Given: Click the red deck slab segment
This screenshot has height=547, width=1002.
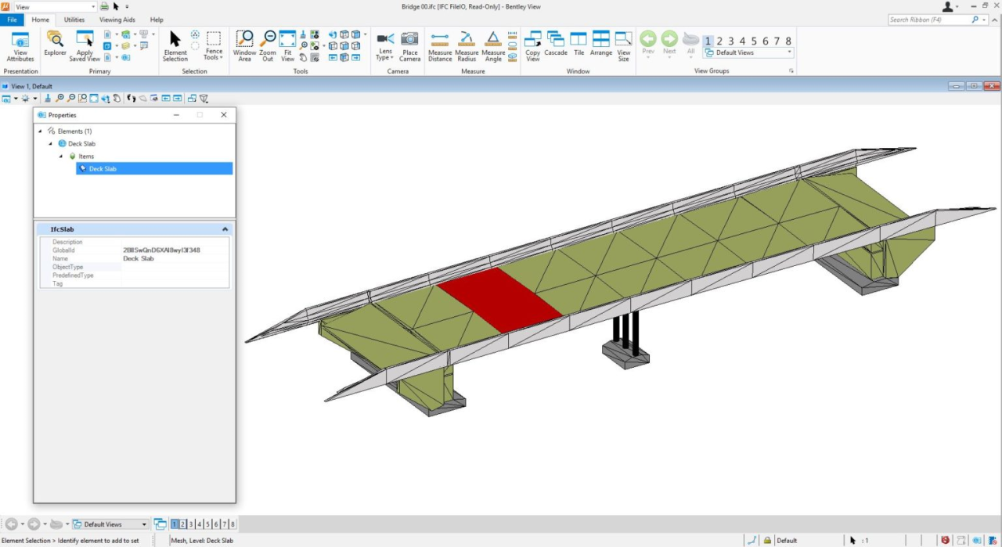Looking at the screenshot, I should point(499,300).
